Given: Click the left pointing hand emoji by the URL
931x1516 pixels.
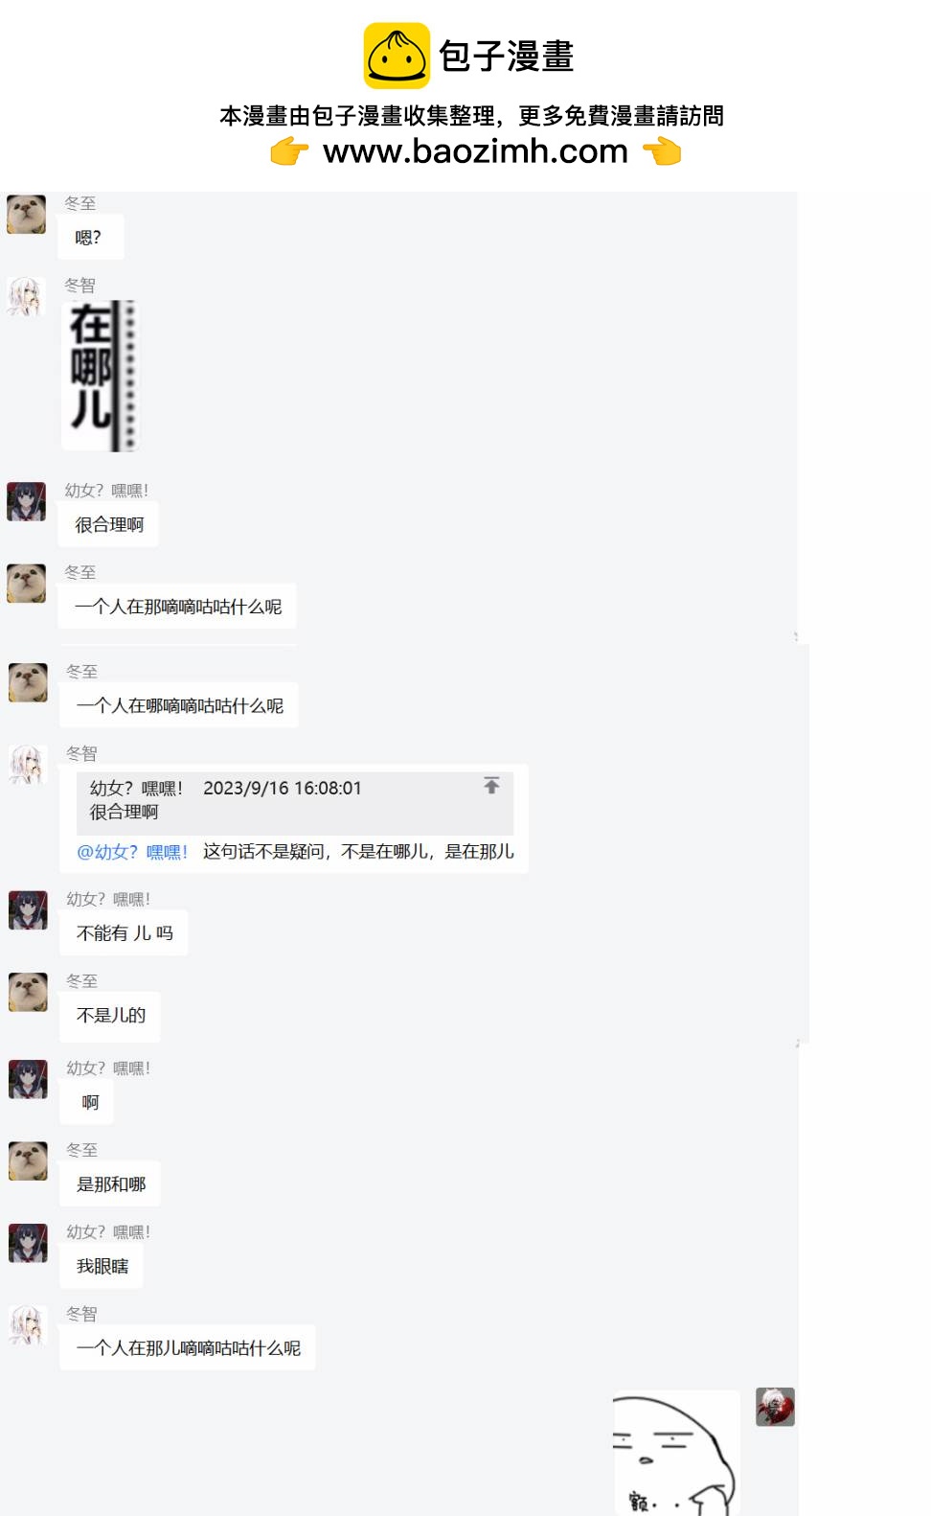Looking at the screenshot, I should tap(289, 151).
